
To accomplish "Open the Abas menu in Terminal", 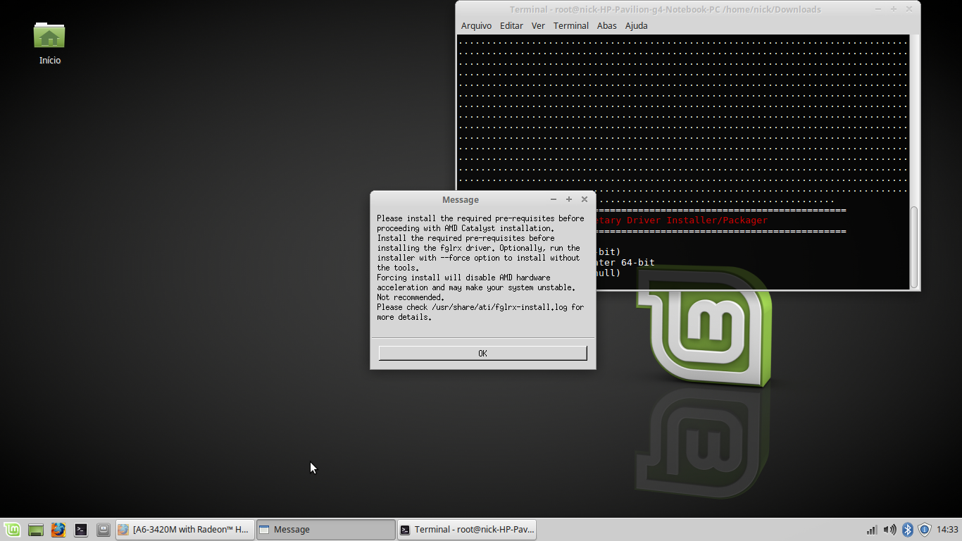I will coord(606,25).
